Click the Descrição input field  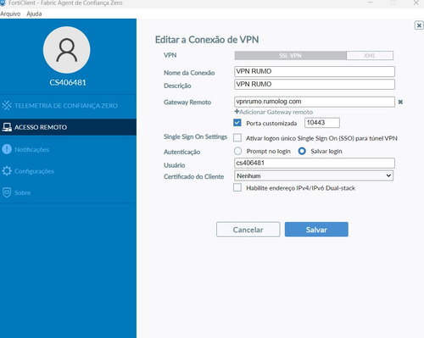tap(315, 84)
